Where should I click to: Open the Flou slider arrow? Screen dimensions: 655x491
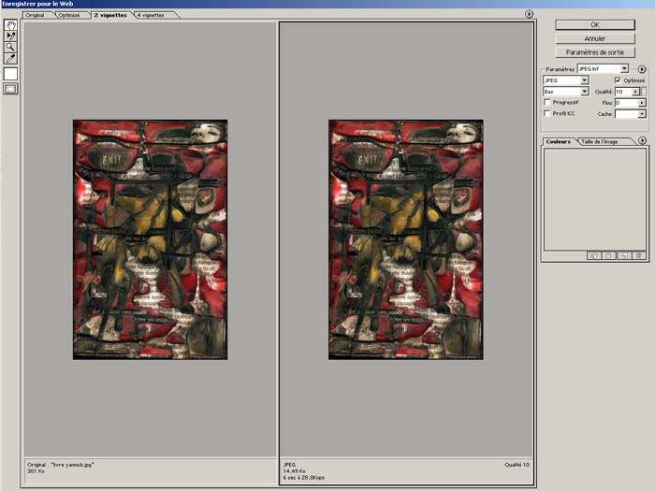point(642,103)
